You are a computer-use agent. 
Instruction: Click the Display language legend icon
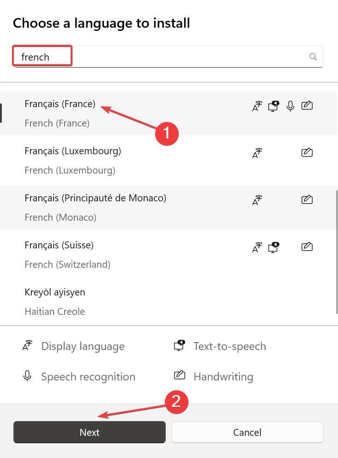click(27, 345)
